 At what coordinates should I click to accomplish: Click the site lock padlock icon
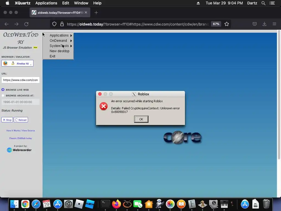click(x=62, y=24)
